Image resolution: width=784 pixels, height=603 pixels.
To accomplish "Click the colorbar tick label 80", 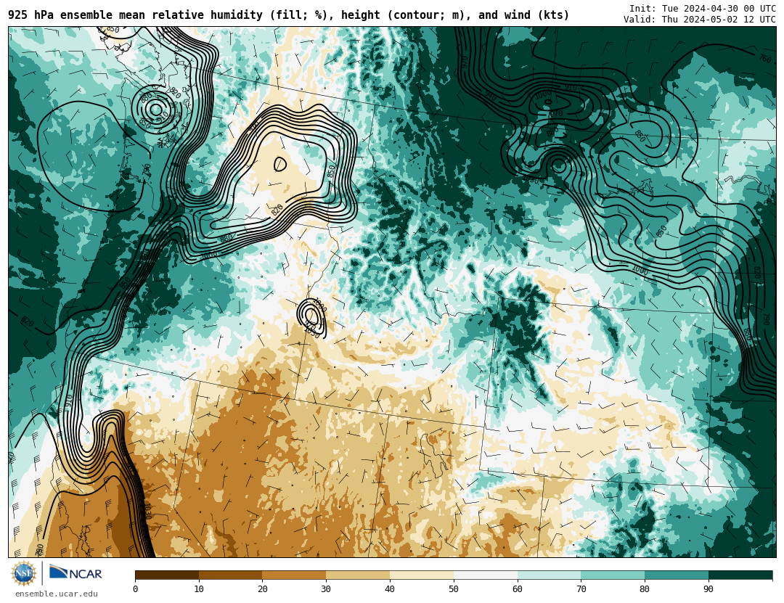I will coord(645,589).
